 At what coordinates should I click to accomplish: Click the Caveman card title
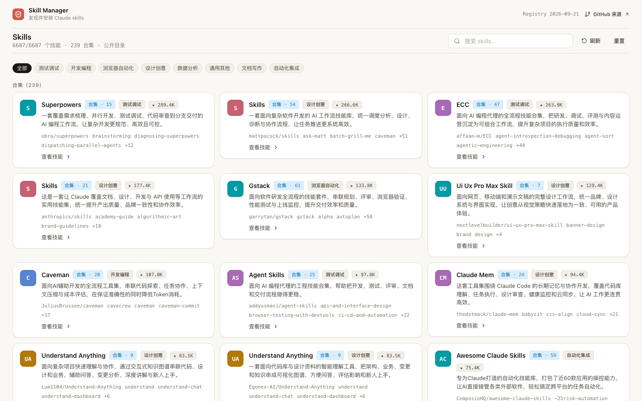[x=55, y=275]
